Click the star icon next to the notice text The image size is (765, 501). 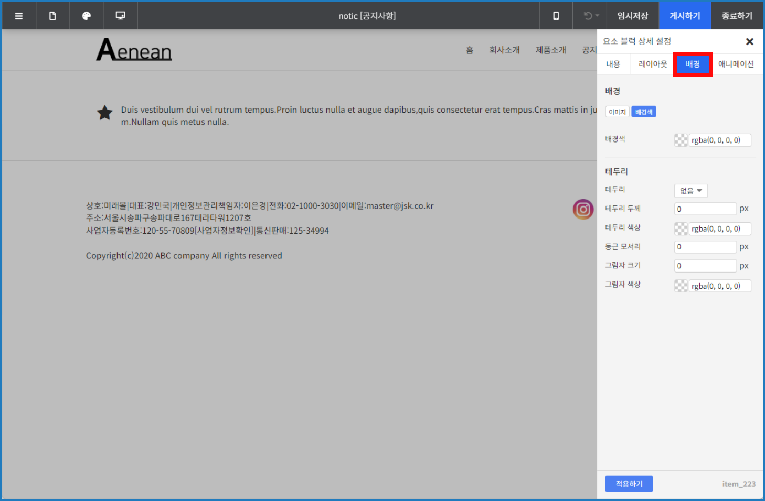point(104,113)
